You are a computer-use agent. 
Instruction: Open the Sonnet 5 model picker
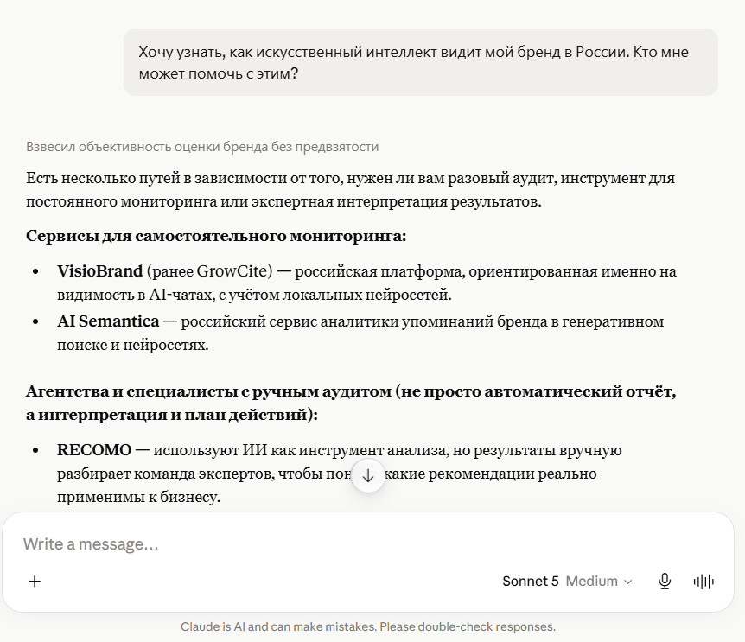(x=531, y=582)
